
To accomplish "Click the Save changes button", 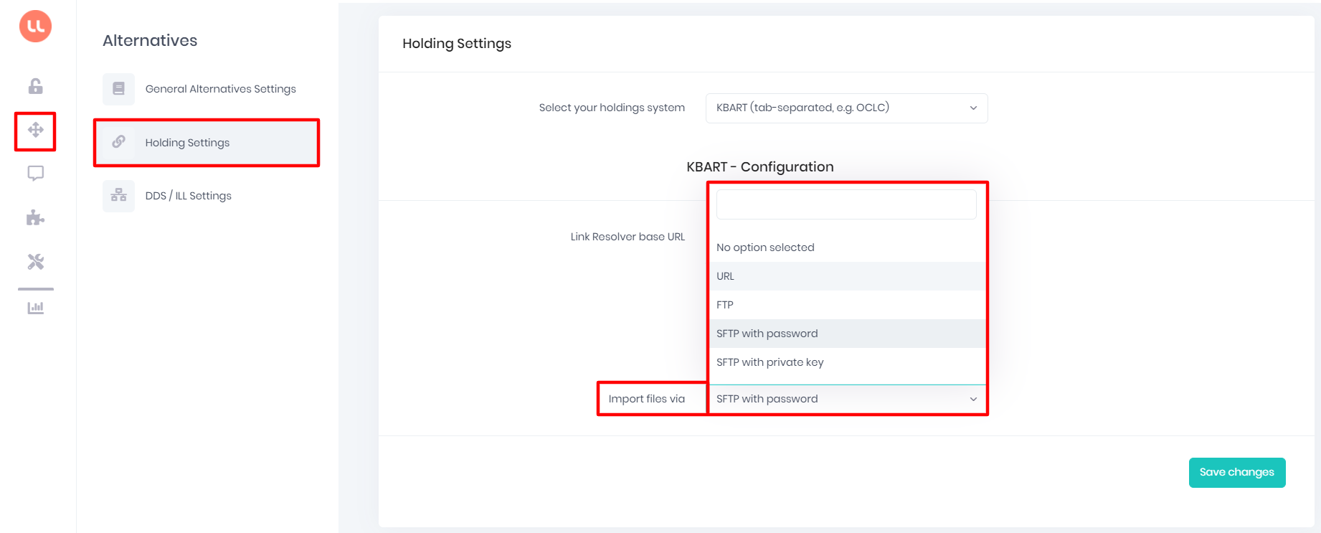I will 1236,473.
